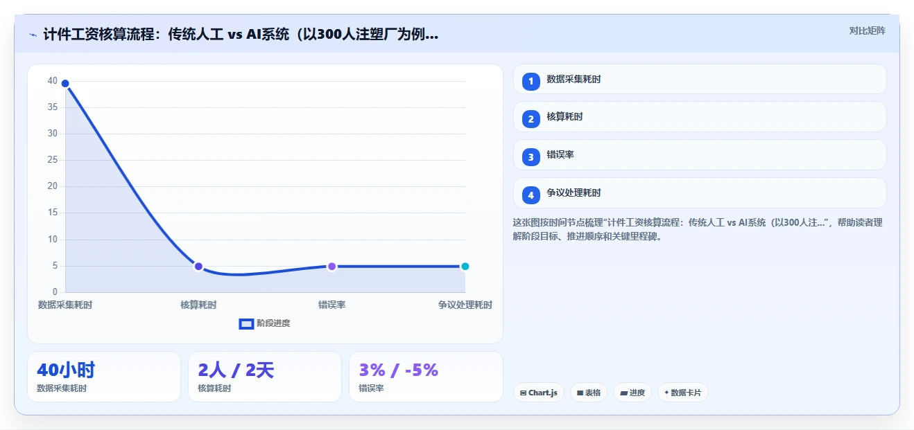
Task: Click the 40小时 stat card
Action: click(104, 377)
